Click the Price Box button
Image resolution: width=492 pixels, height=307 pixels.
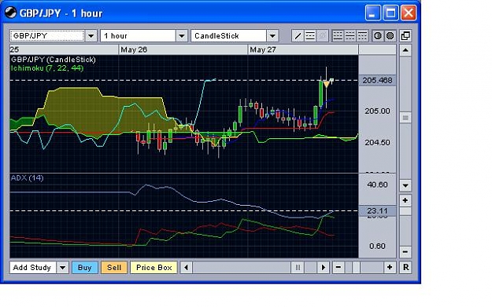(154, 268)
